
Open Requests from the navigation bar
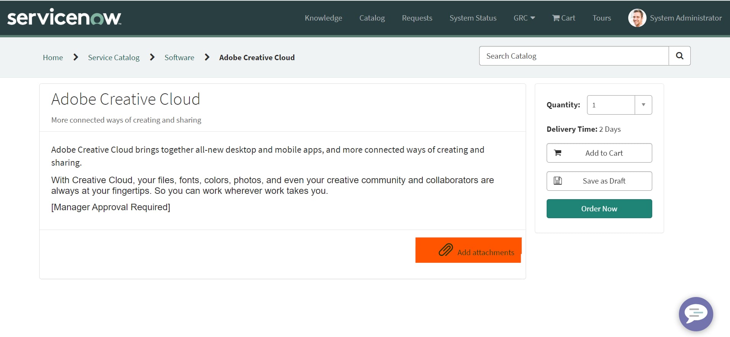coord(417,18)
